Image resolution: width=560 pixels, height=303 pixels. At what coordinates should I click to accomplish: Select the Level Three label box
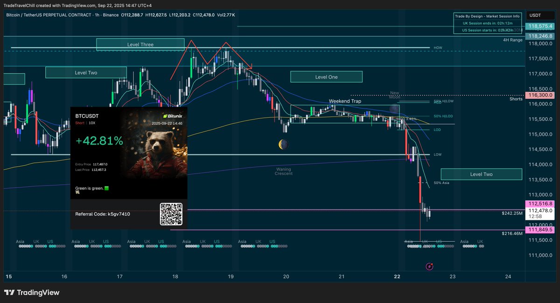click(140, 45)
